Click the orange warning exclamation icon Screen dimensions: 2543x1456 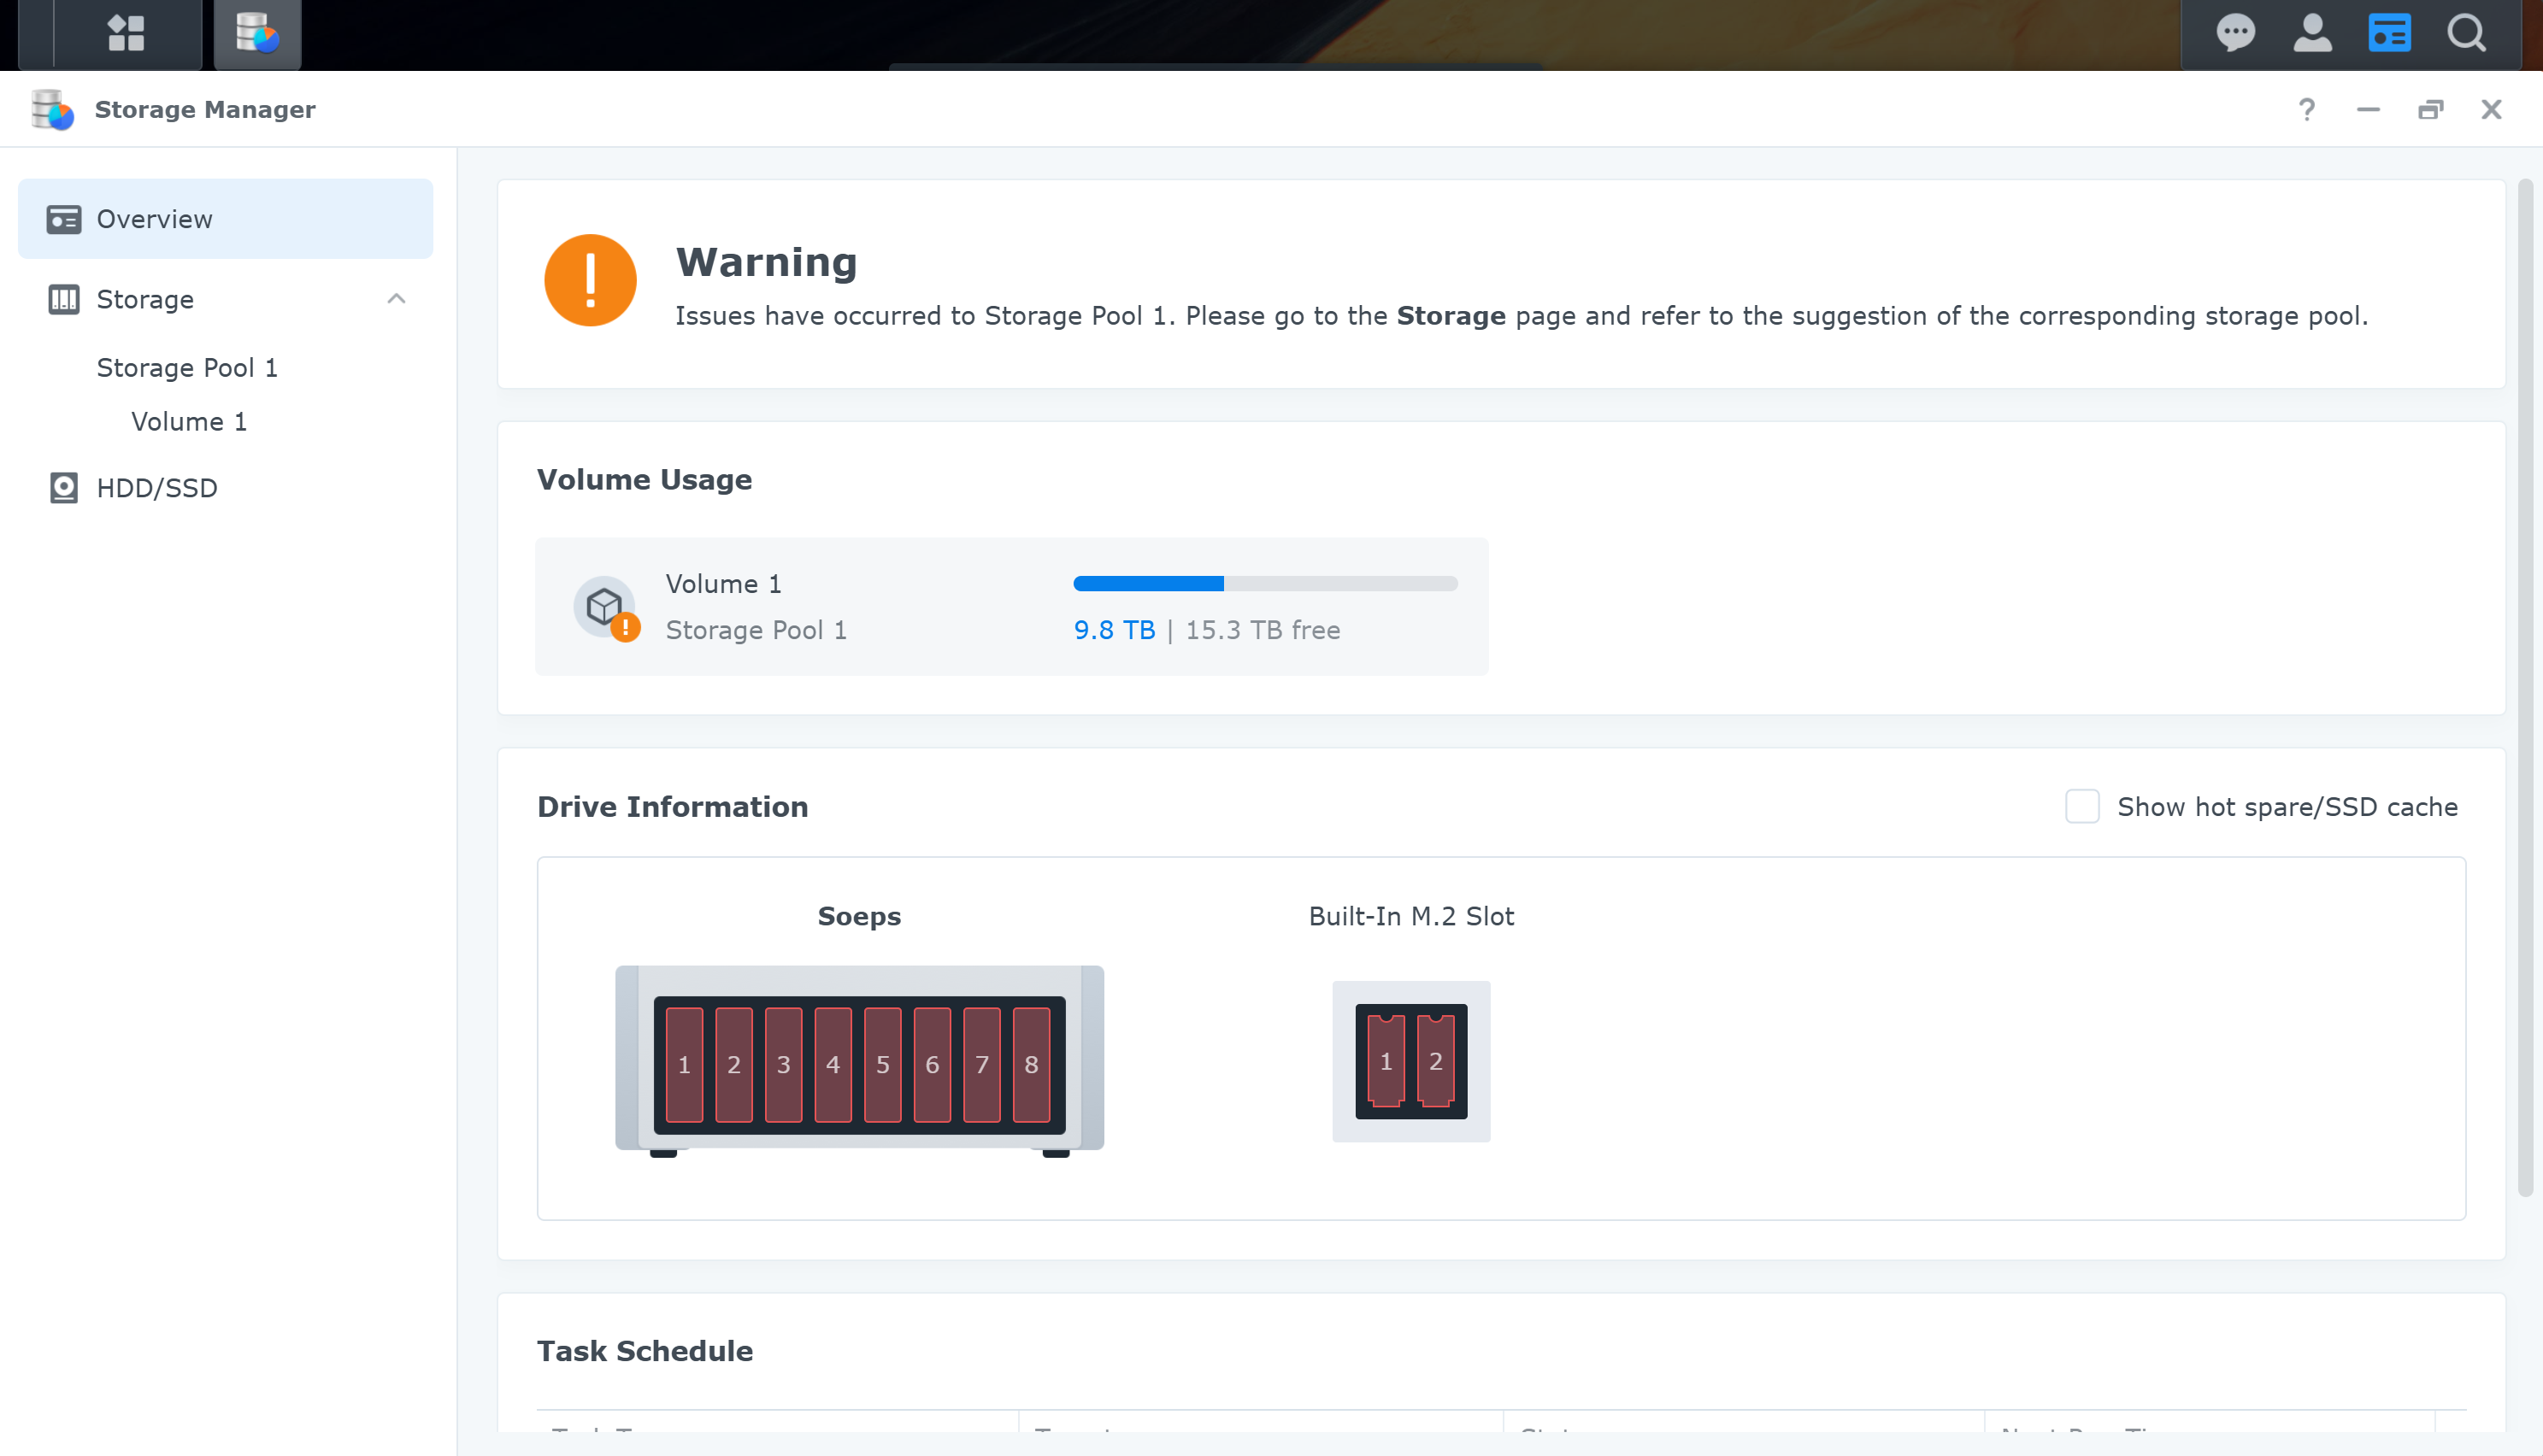590,280
